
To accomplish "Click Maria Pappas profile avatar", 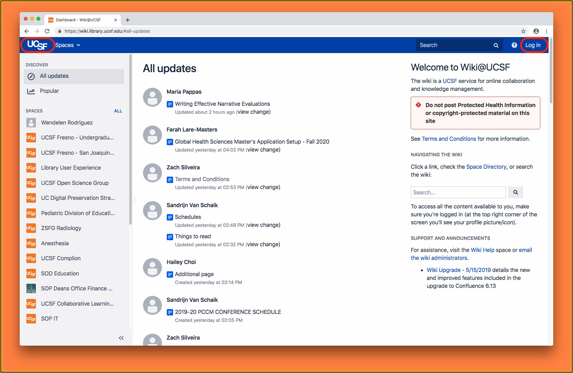I will point(152,97).
